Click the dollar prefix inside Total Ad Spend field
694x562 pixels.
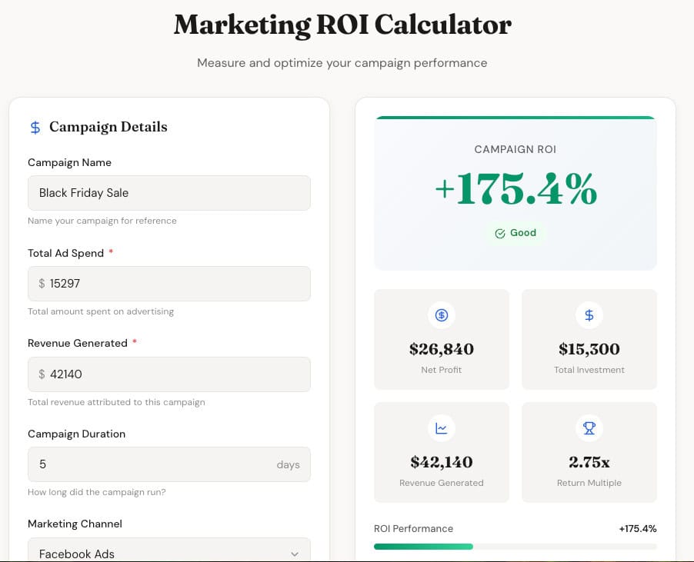(40, 283)
